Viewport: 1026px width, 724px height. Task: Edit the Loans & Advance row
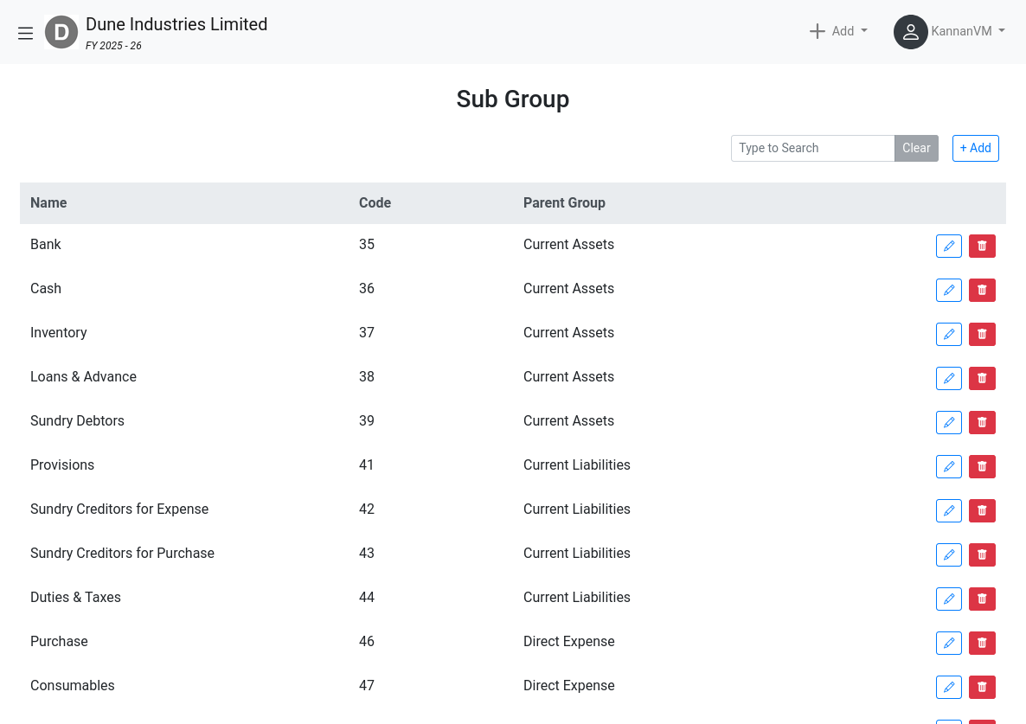949,379
